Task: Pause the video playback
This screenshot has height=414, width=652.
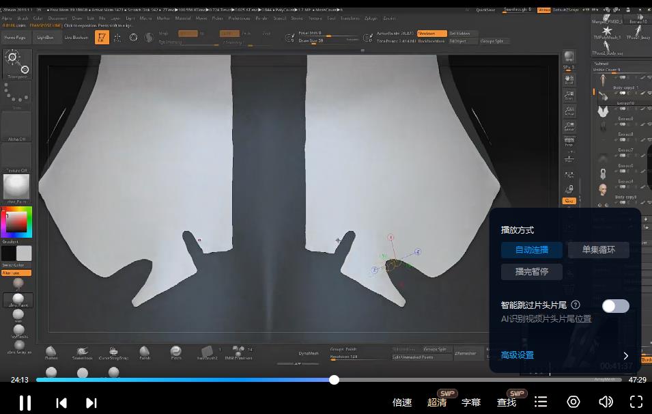Action: 25,402
